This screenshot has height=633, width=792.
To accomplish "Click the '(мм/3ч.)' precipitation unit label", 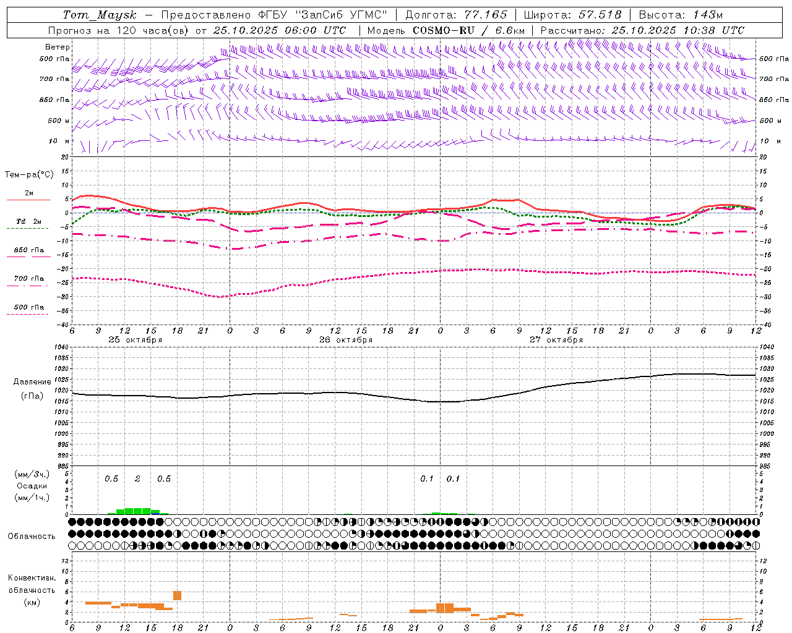I will pyautogui.click(x=32, y=474).
